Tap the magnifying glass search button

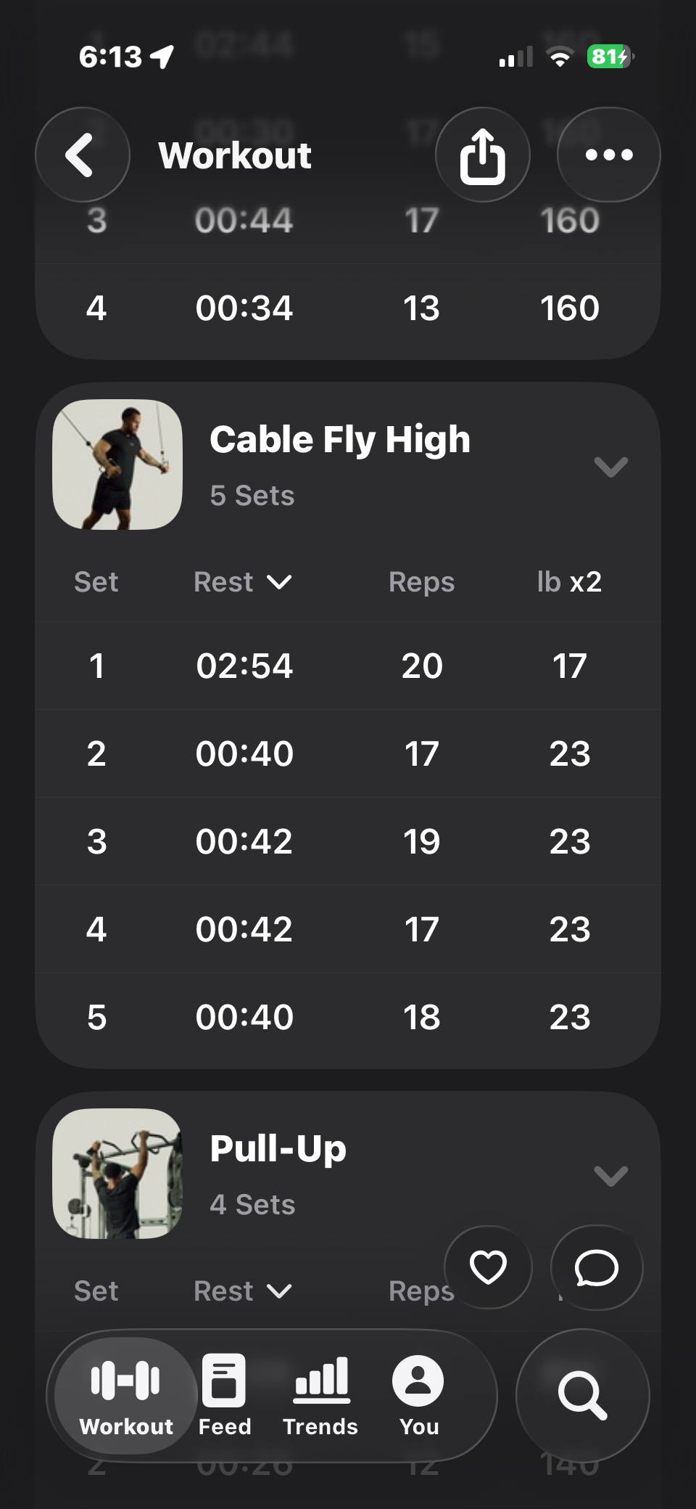point(582,1394)
